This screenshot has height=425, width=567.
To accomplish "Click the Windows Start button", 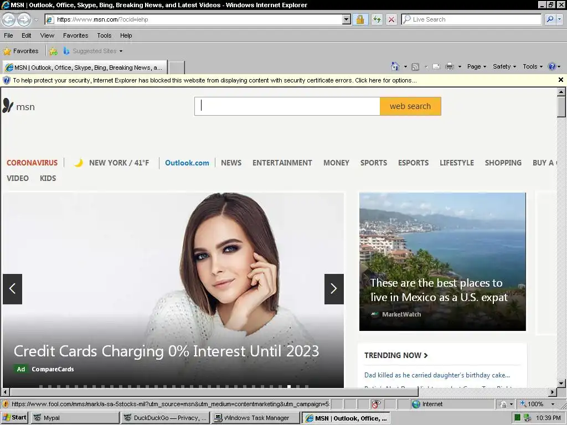I will point(14,418).
